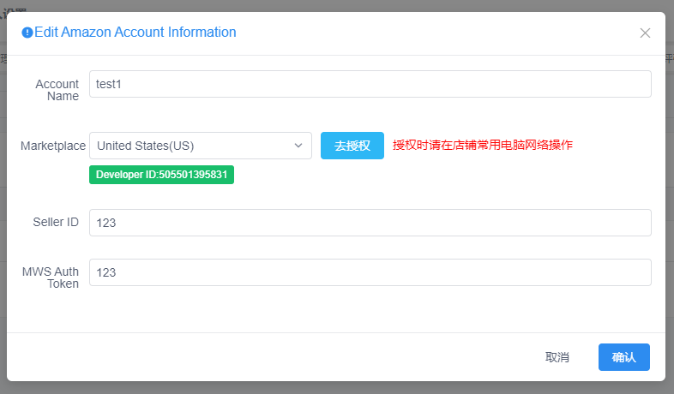Viewport: 674px width, 394px height.
Task: Focus the MWS Auth Token input field
Action: point(370,272)
